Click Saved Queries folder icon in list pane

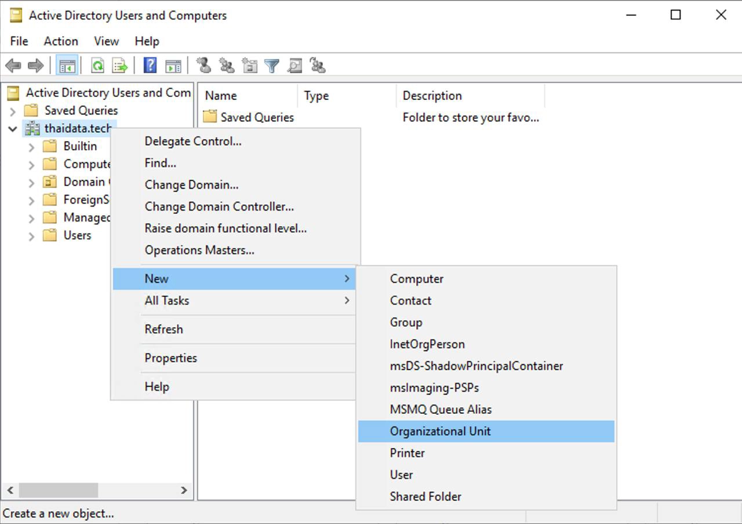point(209,117)
